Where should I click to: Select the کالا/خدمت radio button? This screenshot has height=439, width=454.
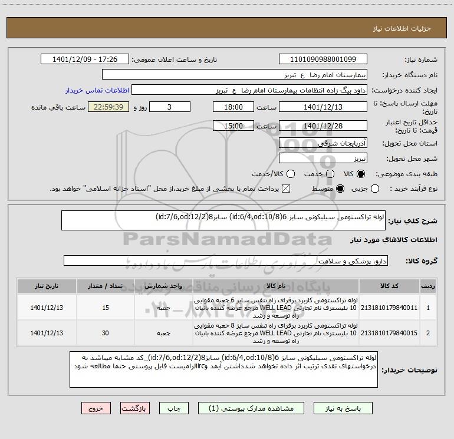(291, 174)
